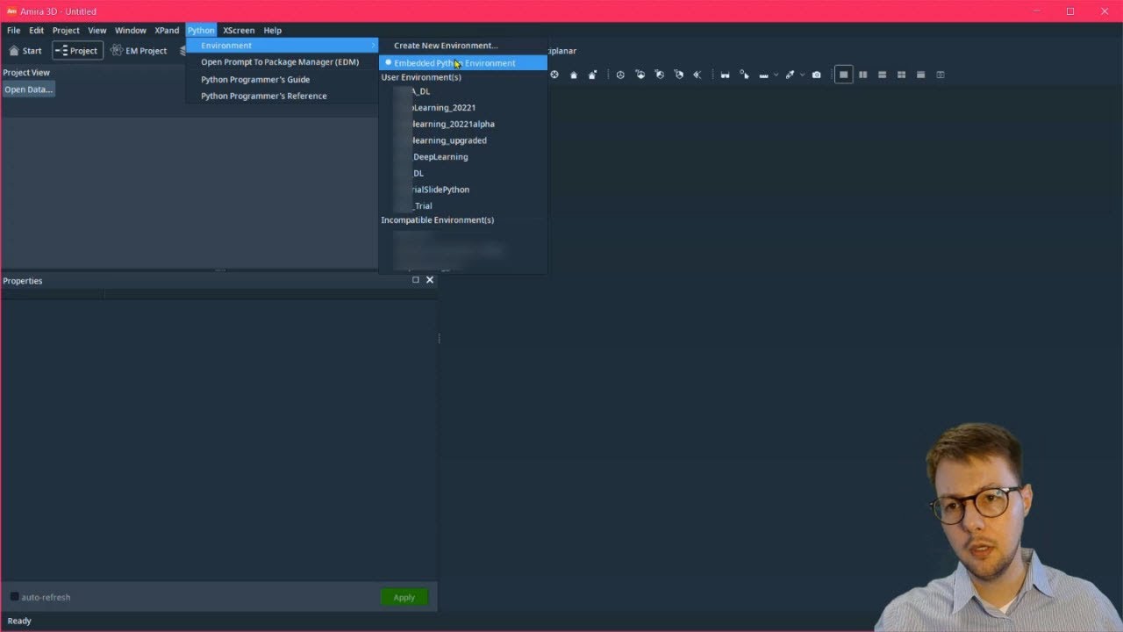
Task: Select the DeepLearning user environment
Action: coord(463,157)
